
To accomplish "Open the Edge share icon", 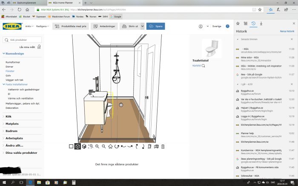I will 286,10.
